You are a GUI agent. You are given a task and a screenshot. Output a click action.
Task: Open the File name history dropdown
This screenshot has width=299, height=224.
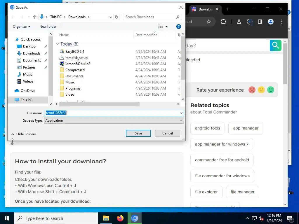(181, 113)
